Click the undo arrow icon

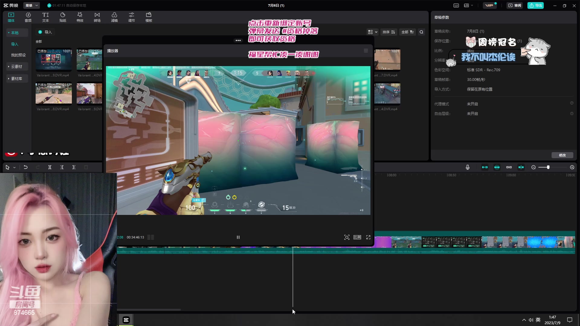[26, 167]
